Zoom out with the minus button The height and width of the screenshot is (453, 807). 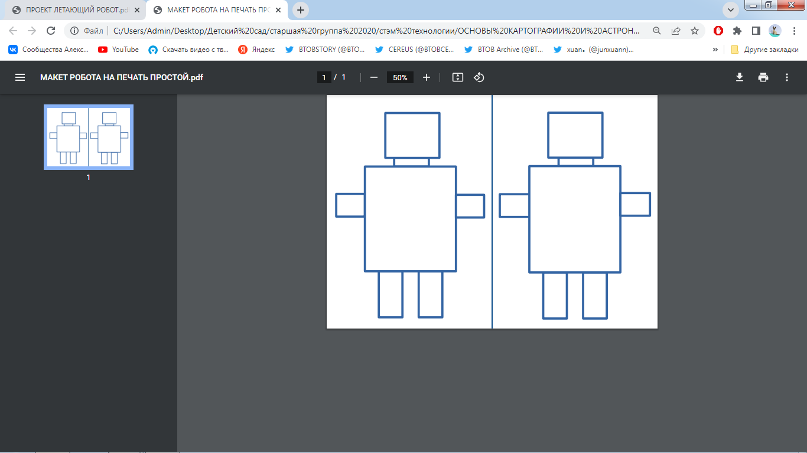point(373,77)
